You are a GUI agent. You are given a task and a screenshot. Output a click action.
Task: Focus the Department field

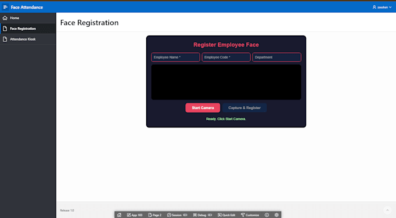click(x=277, y=57)
